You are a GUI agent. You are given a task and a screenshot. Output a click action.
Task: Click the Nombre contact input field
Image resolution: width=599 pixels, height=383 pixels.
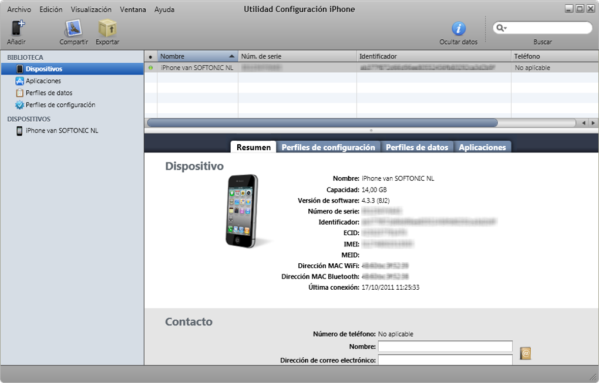[x=445, y=347]
